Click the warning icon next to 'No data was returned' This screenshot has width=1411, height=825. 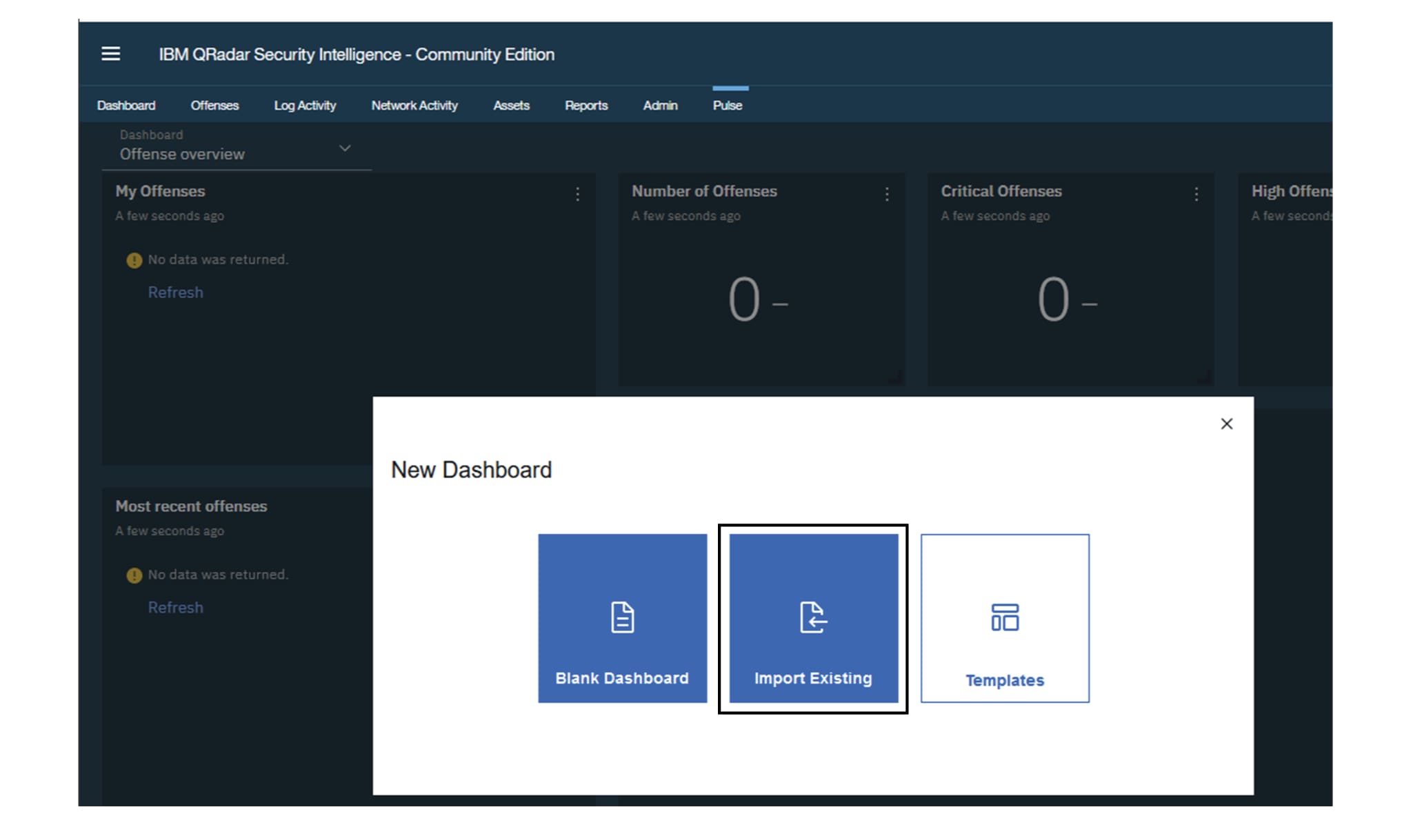click(132, 259)
